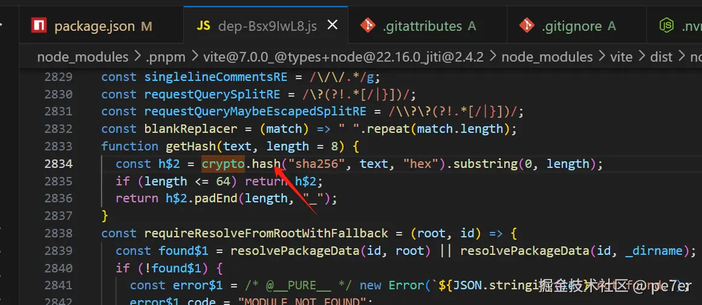Click the requireResolveFromRootWithFallback identifier

267,233
